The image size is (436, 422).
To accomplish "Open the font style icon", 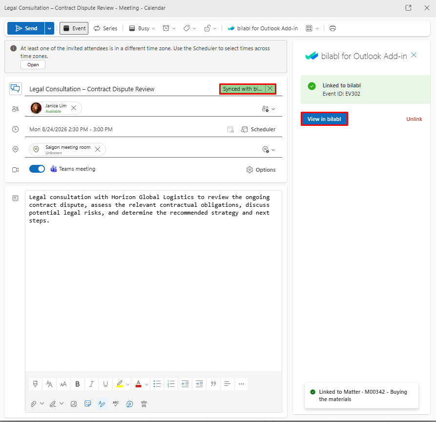I will [x=49, y=384].
